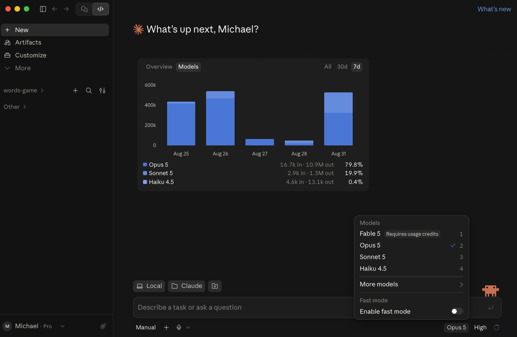Viewport: 517px width, 337px height.
Task: Switch to code mode icon
Action: point(100,9)
